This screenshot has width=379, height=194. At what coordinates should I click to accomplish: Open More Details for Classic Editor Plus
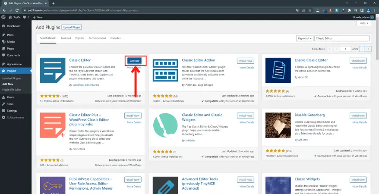pos(134,122)
